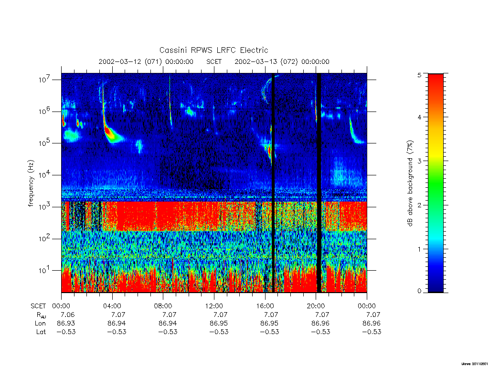Click the dark blue bottom of the colorbar
The image size is (489, 366).
point(436,285)
